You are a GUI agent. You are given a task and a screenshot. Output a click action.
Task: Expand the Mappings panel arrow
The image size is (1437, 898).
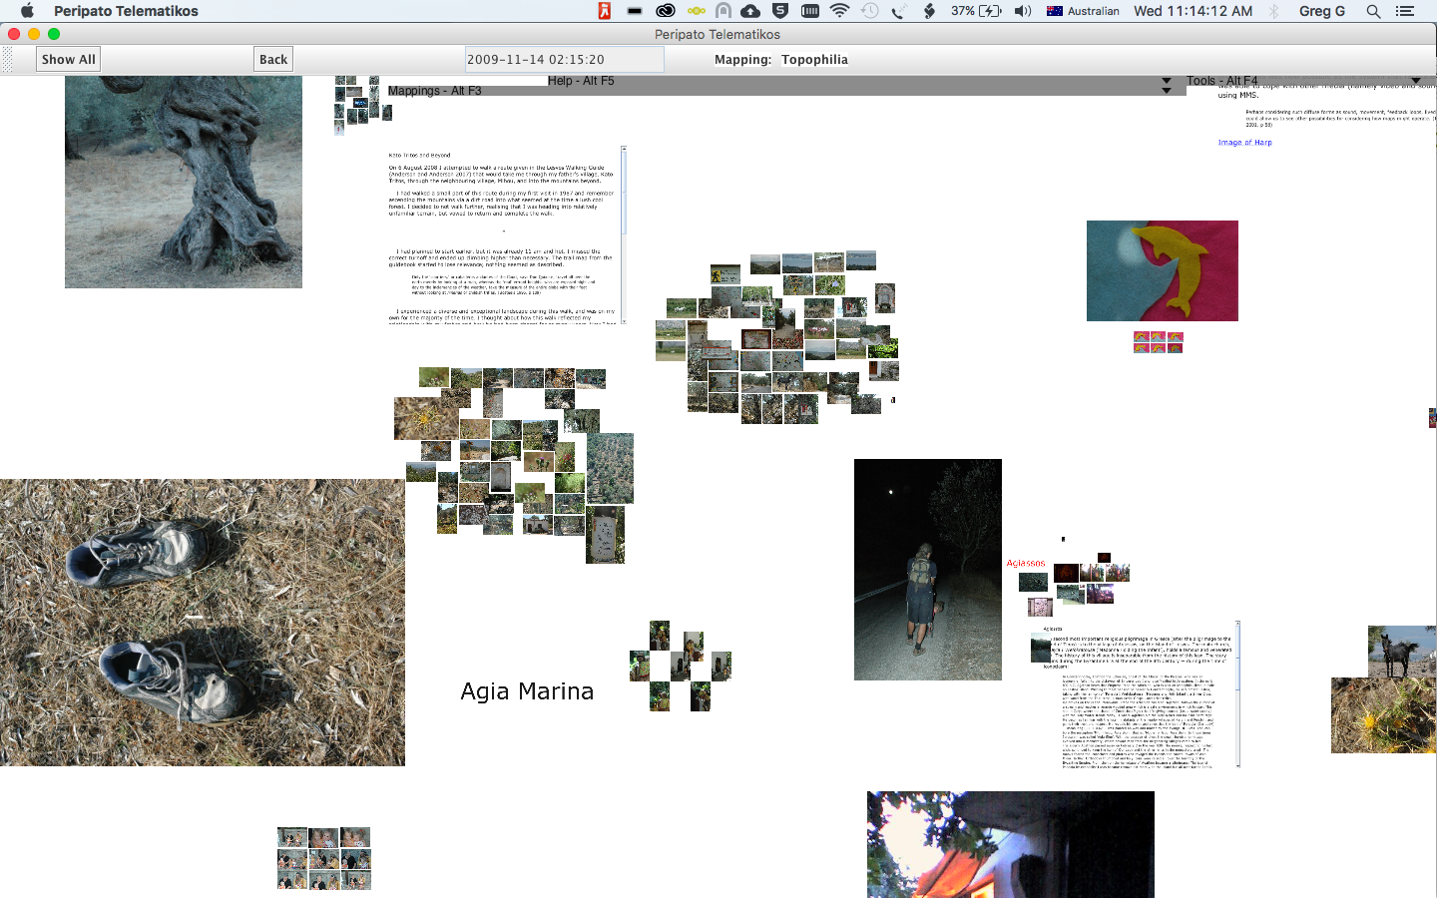click(1166, 91)
